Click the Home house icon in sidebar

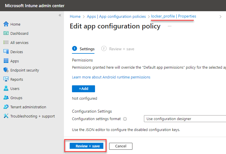(x=6, y=24)
